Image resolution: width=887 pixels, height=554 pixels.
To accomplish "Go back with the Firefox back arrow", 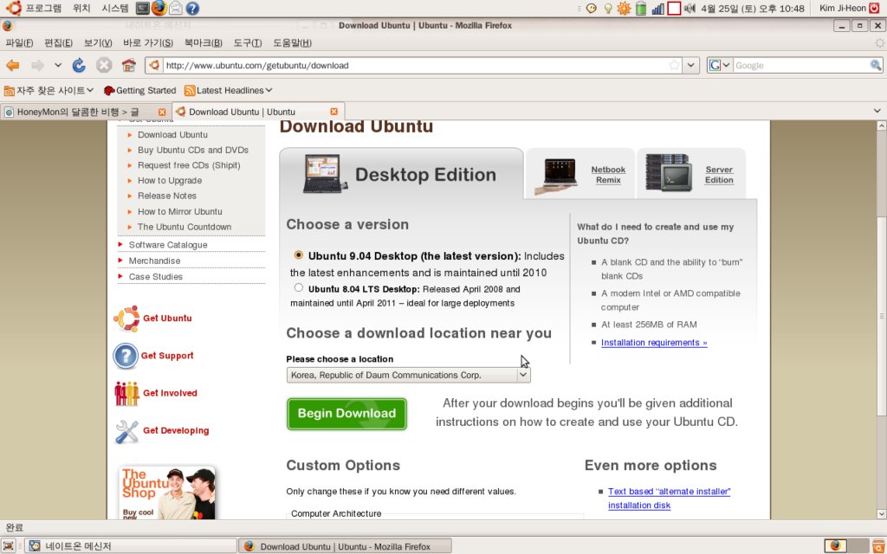I will [12, 66].
